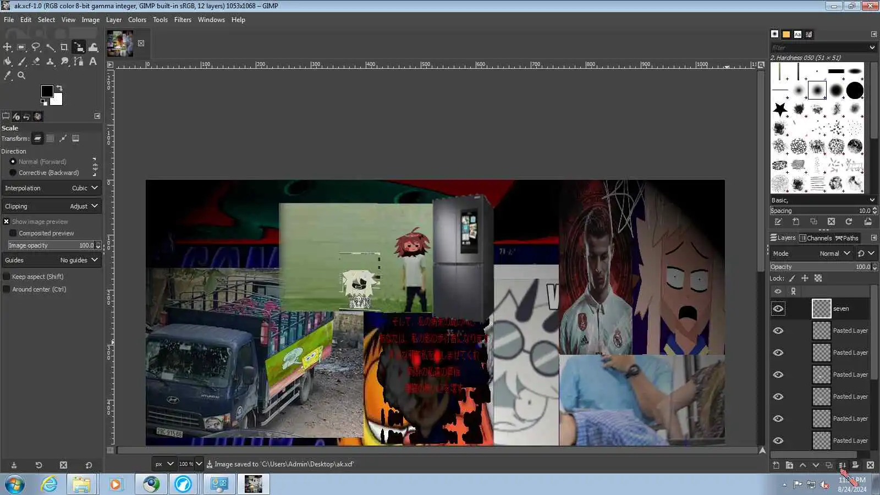Open Internet Explorer from the taskbar
This screenshot has height=495, width=880.
tap(49, 484)
